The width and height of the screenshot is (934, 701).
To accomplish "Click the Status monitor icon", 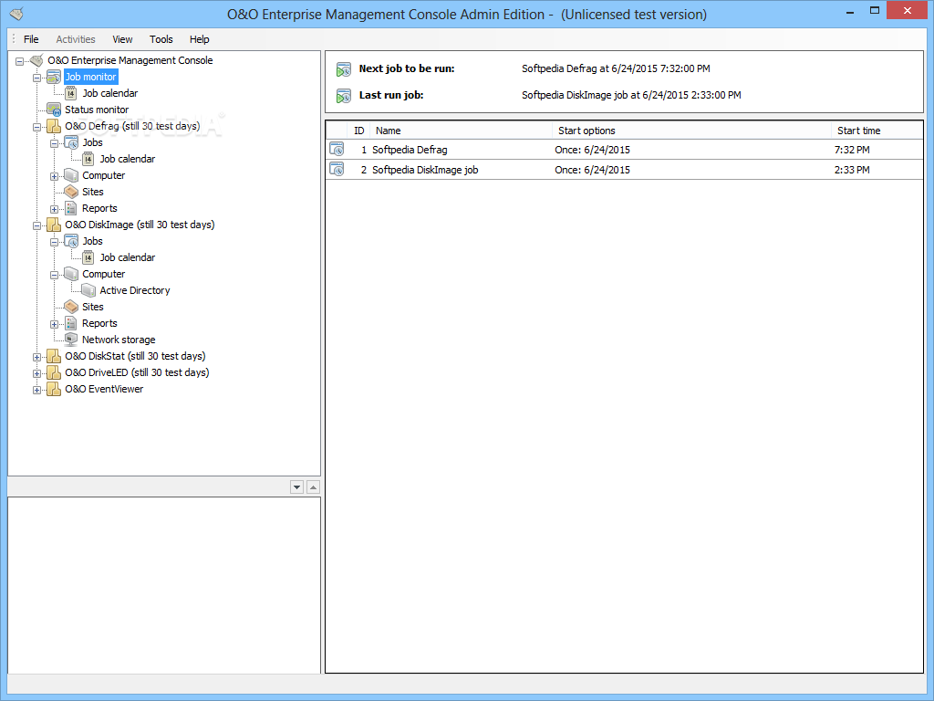I will [54, 110].
